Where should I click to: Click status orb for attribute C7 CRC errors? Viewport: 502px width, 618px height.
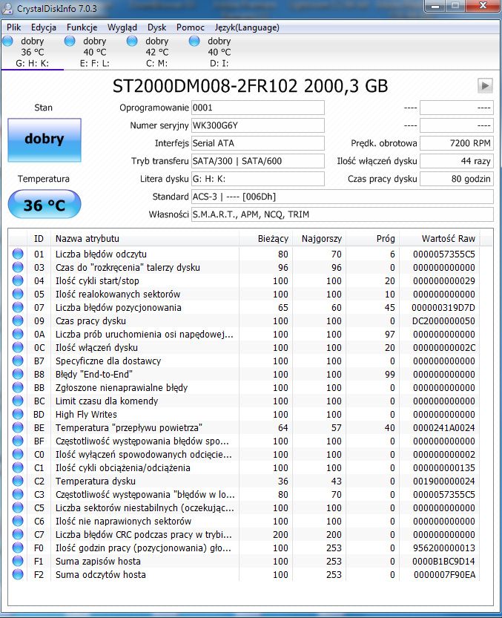click(x=18, y=534)
